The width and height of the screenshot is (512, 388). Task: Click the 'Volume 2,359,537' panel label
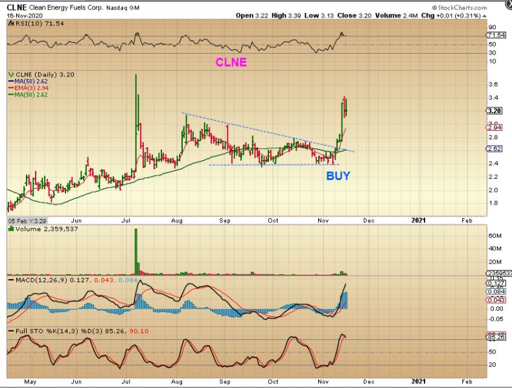(x=47, y=229)
